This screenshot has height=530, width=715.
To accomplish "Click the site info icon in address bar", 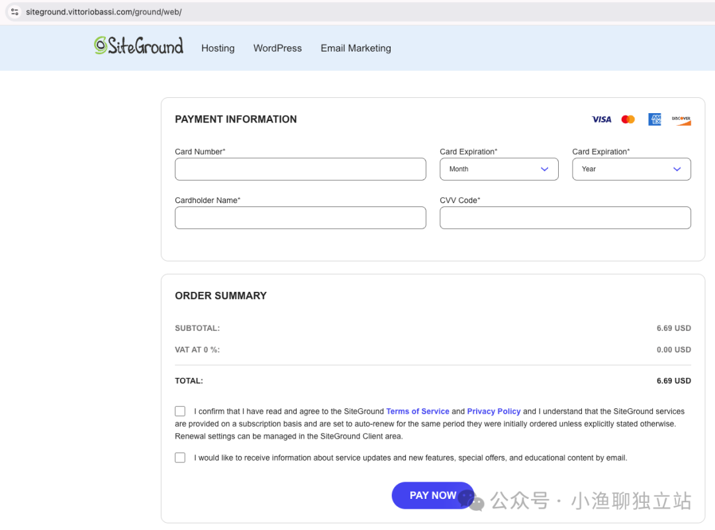I will [15, 12].
